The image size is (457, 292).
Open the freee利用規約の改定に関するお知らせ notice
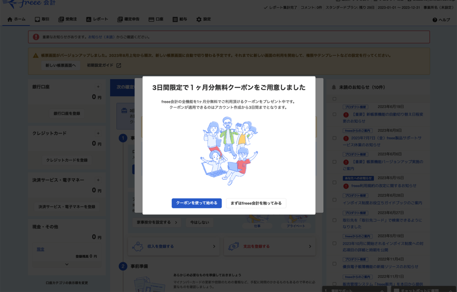point(384,186)
